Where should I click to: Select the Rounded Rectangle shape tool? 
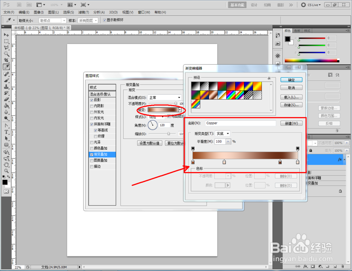click(x=6, y=145)
